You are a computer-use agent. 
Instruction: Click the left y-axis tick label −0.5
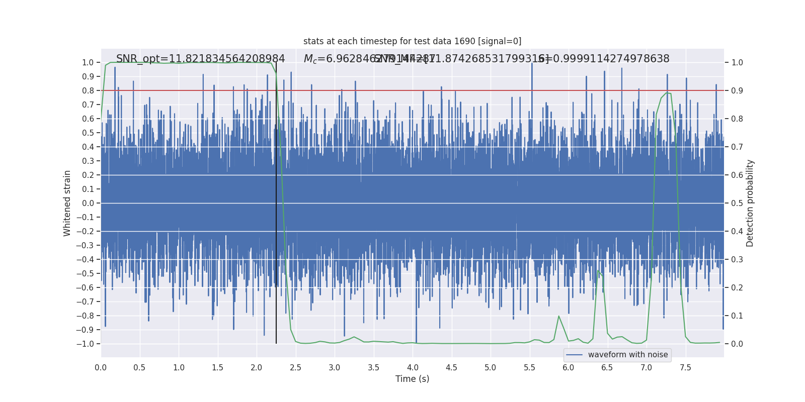tap(85, 273)
